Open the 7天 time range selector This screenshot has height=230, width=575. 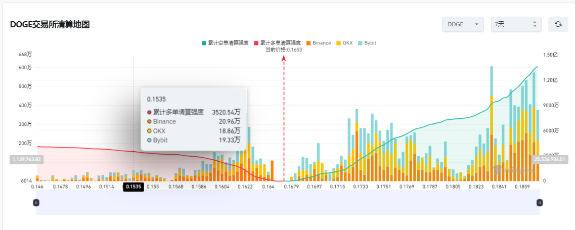516,24
